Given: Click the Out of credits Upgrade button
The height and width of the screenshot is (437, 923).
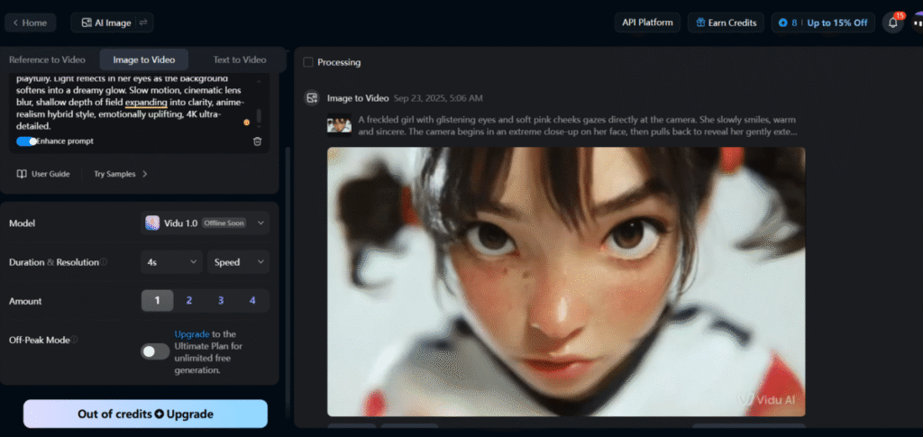Looking at the screenshot, I should 145,414.
